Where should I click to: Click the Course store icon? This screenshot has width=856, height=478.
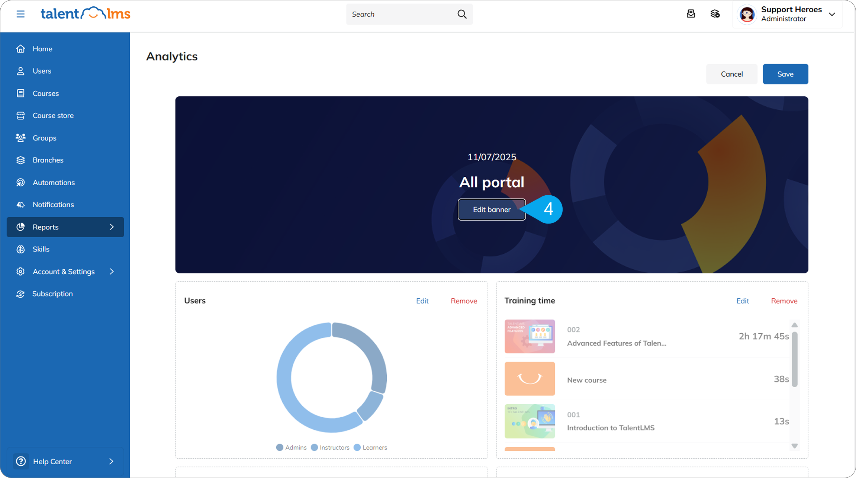pyautogui.click(x=20, y=115)
